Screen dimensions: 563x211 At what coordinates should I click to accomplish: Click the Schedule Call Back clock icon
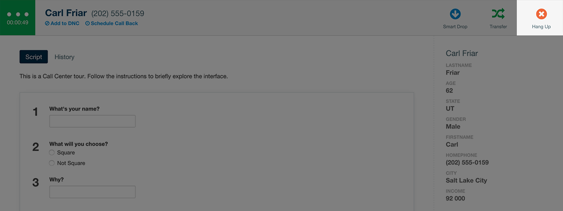pos(87,24)
